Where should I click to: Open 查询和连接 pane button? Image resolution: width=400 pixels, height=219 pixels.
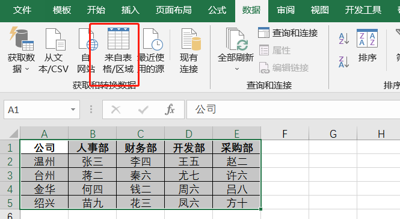tap(288, 33)
